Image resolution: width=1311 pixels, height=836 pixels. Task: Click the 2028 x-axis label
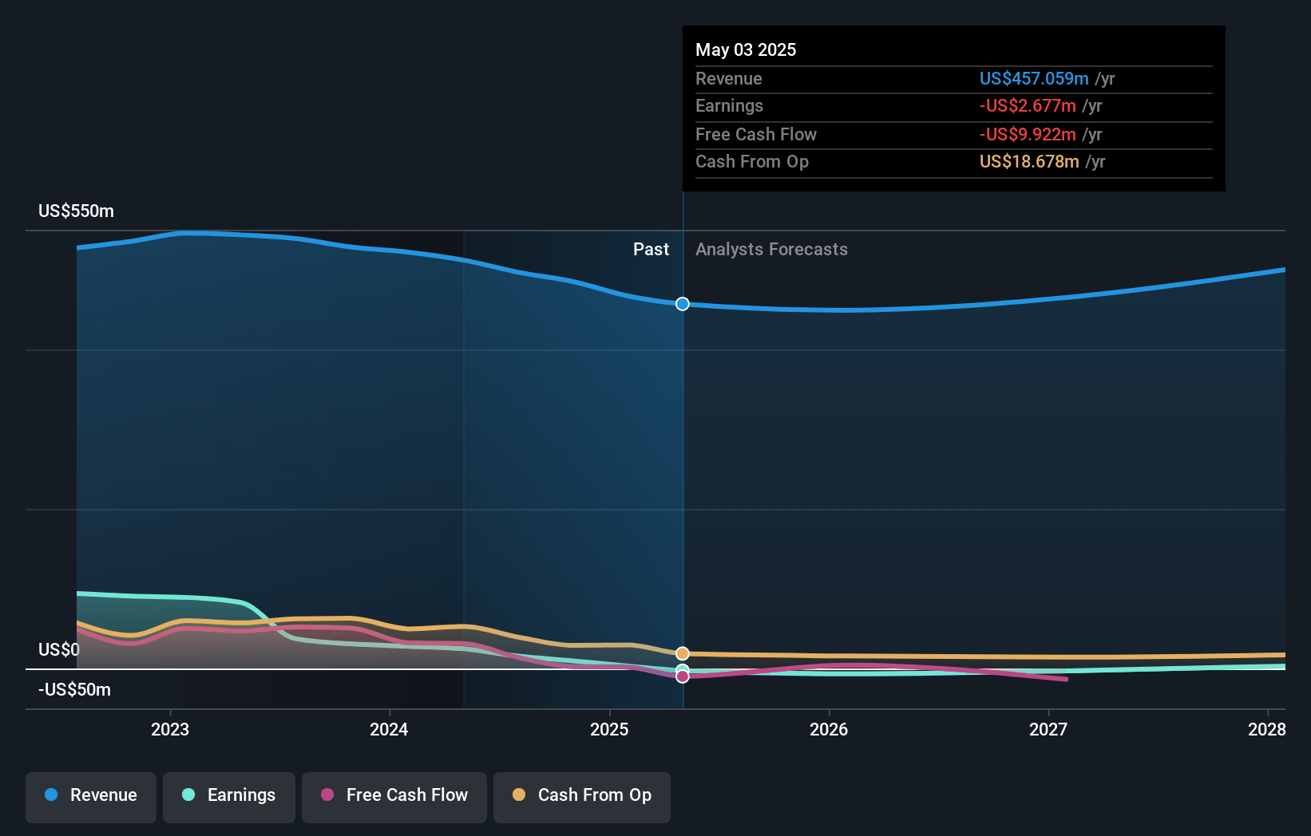(x=1267, y=729)
